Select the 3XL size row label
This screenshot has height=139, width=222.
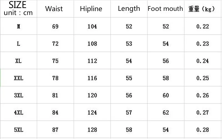click(x=18, y=95)
